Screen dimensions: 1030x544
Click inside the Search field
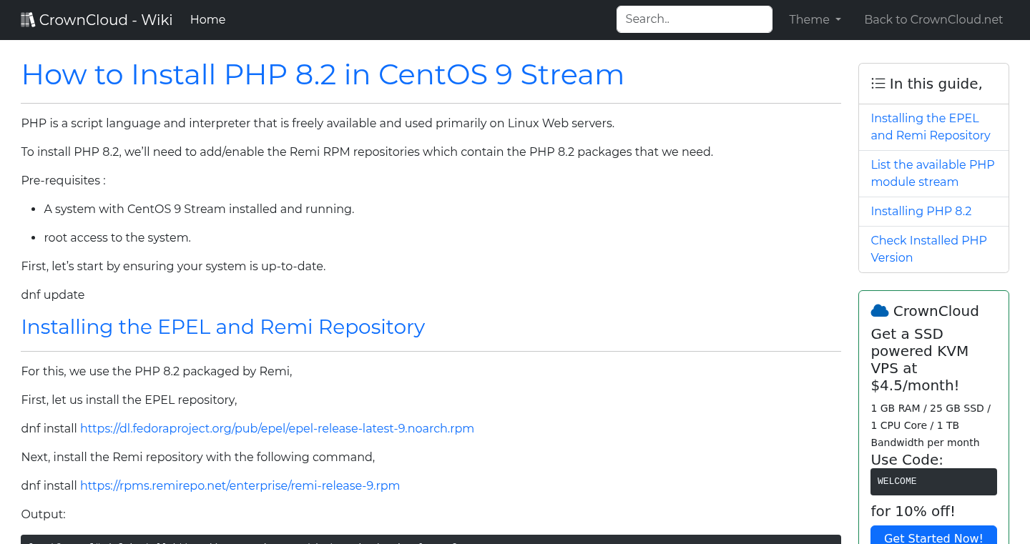[694, 19]
